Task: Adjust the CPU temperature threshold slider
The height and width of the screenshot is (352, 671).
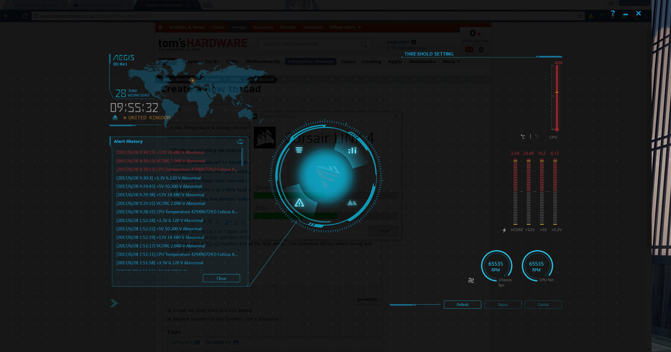Action: pyautogui.click(x=557, y=92)
